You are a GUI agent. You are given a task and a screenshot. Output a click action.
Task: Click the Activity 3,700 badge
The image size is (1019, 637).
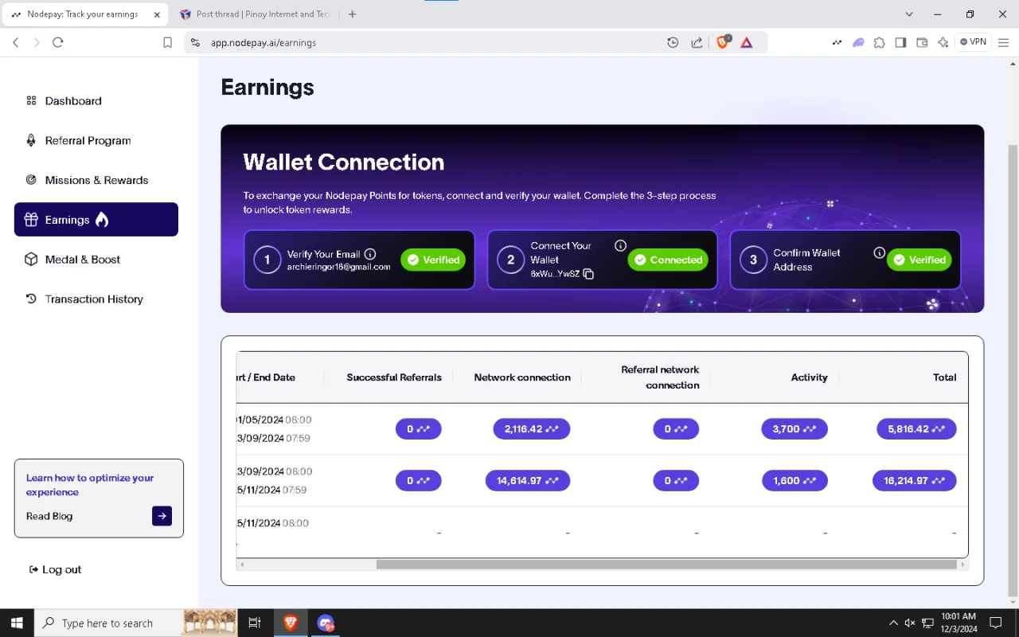(x=795, y=429)
